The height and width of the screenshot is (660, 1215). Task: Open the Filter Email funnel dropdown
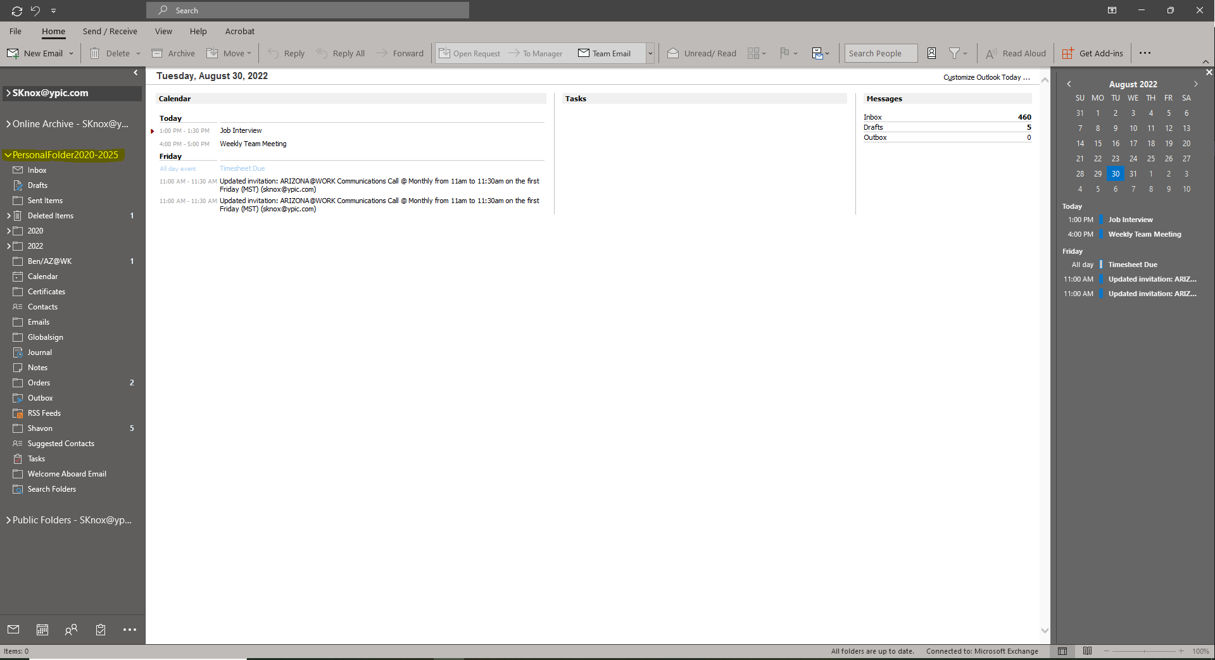coord(958,54)
